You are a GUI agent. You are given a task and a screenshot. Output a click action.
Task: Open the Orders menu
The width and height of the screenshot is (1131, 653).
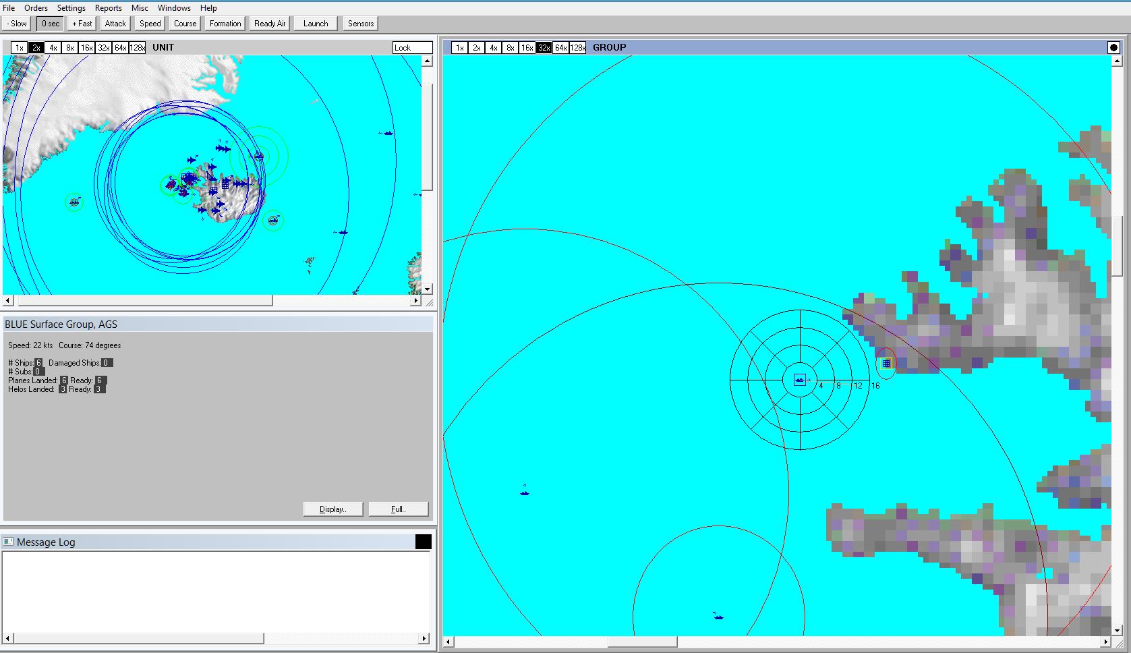36,8
